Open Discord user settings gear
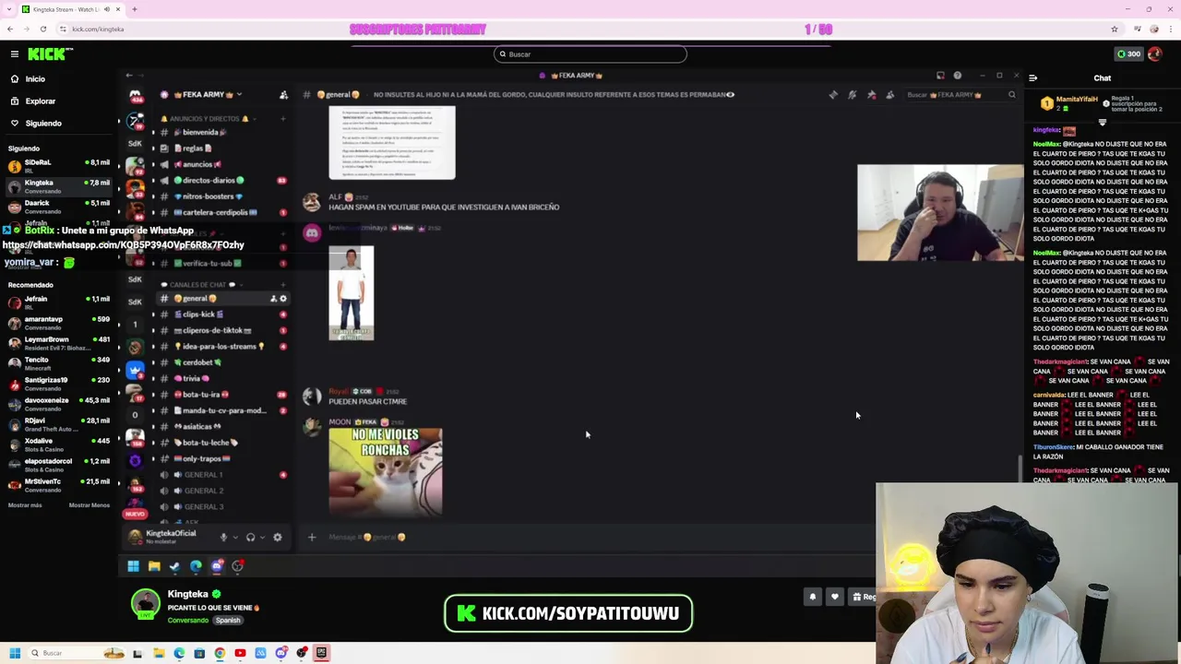The width and height of the screenshot is (1181, 664). (277, 537)
